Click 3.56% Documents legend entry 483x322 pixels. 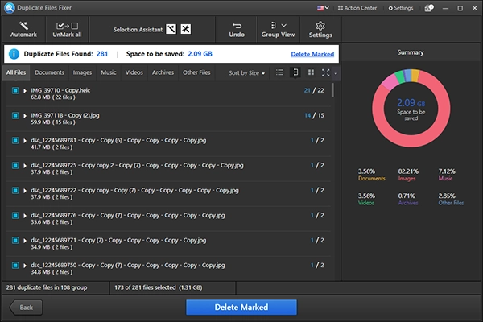click(x=371, y=175)
